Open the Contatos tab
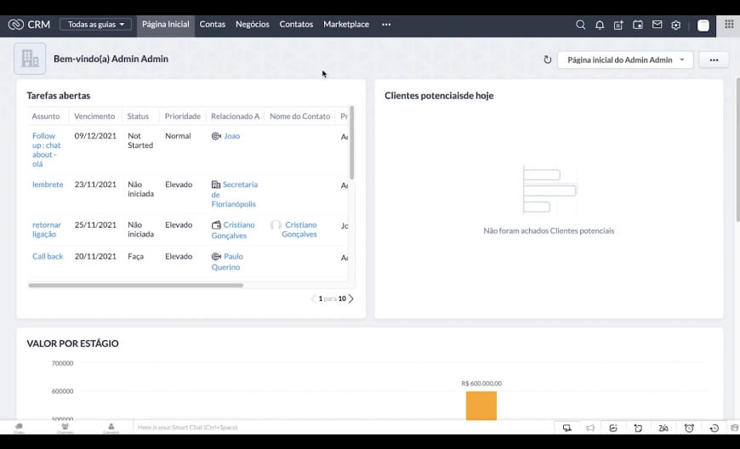740x449 pixels. pos(296,25)
